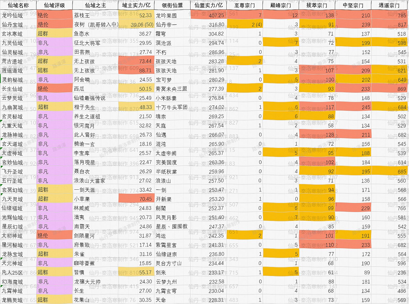Select the 仙域评级 column header
409x304 pixels.
point(54,5)
